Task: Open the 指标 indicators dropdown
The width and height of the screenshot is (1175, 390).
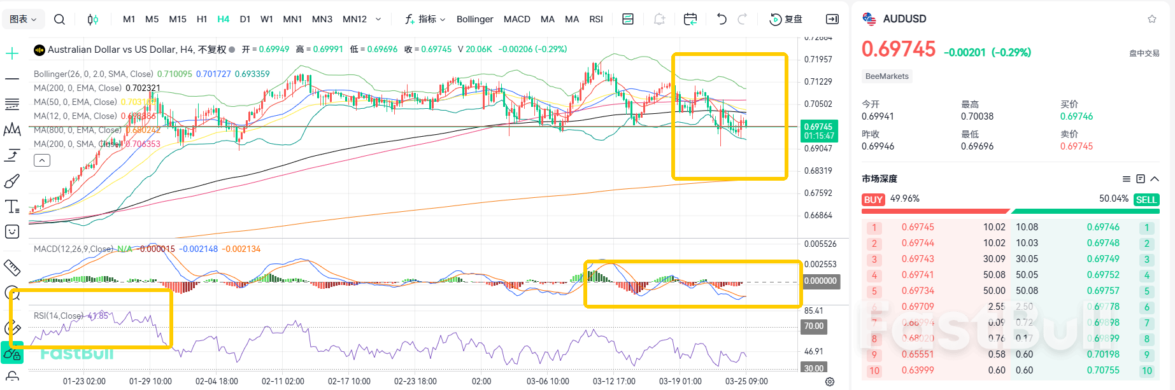Action: (425, 19)
